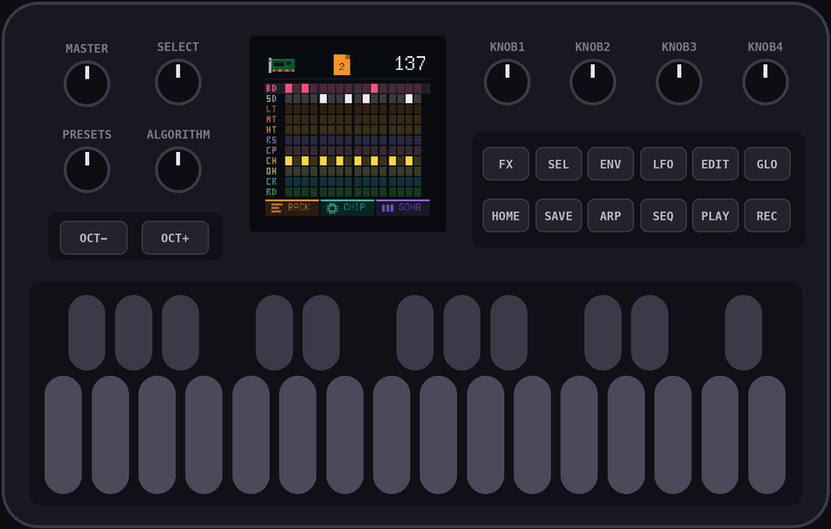Go to the SONG tab
This screenshot has height=529, width=831.
403,207
